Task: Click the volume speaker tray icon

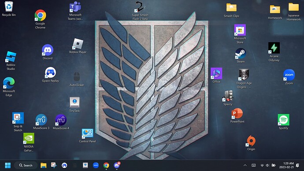Action: [267, 165]
